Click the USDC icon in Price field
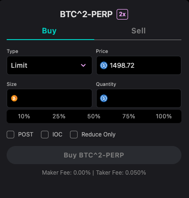The image size is (189, 198). [104, 65]
